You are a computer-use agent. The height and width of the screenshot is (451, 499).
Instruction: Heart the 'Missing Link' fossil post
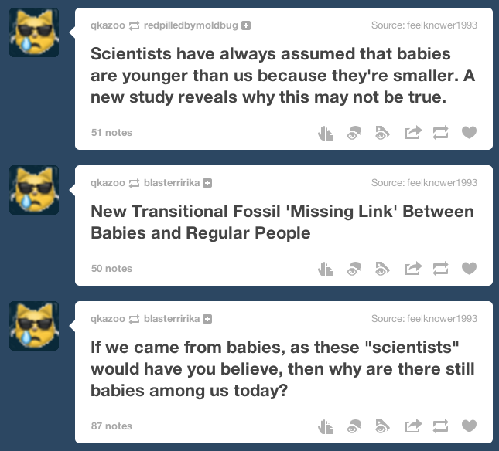point(469,269)
